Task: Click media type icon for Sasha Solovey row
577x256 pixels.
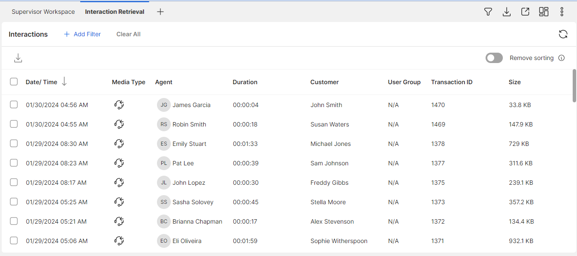Action: pyautogui.click(x=119, y=202)
